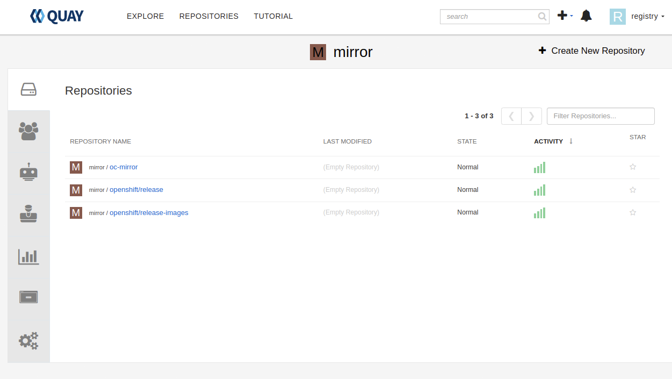Open the organization Settings gears icon
This screenshot has height=379, width=672.
28,340
